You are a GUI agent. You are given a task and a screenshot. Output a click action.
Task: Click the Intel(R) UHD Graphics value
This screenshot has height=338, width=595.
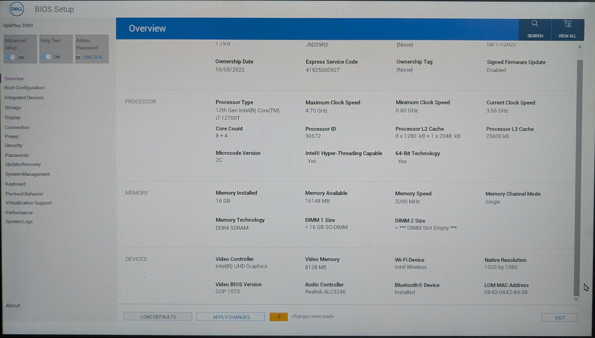click(241, 266)
